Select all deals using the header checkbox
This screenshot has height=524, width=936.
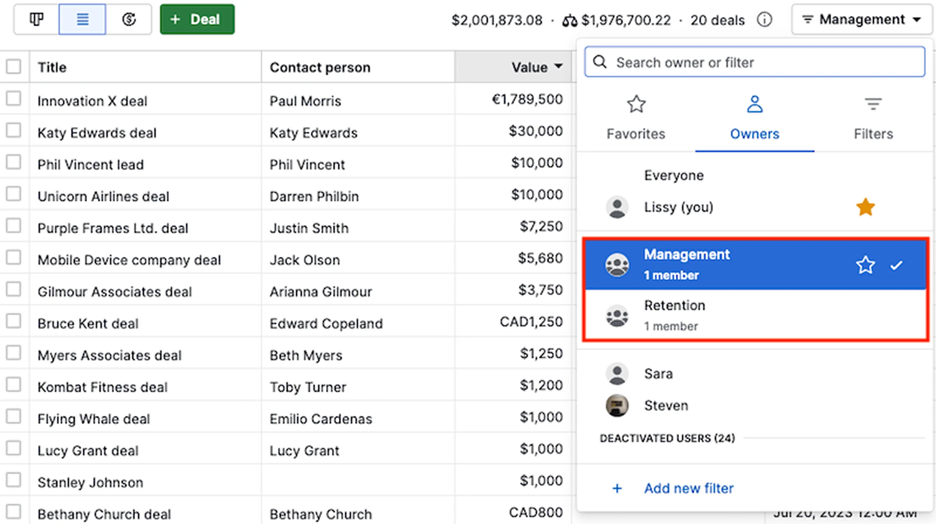(14, 66)
